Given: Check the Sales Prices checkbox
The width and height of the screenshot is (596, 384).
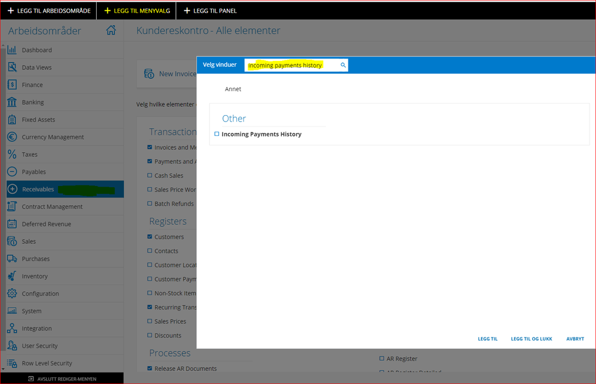Looking at the screenshot, I should (150, 321).
